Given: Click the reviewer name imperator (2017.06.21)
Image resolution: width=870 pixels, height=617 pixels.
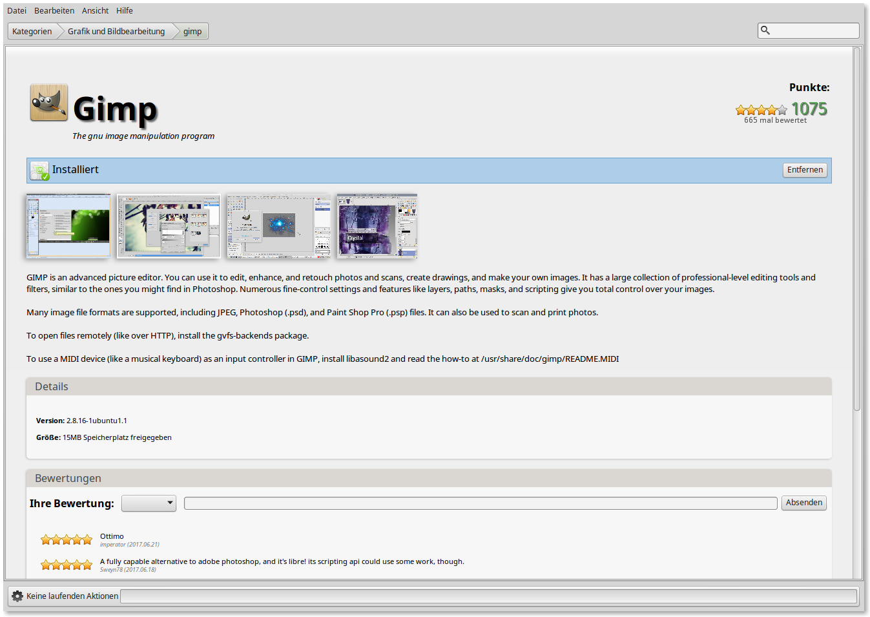Looking at the screenshot, I should pyautogui.click(x=129, y=545).
